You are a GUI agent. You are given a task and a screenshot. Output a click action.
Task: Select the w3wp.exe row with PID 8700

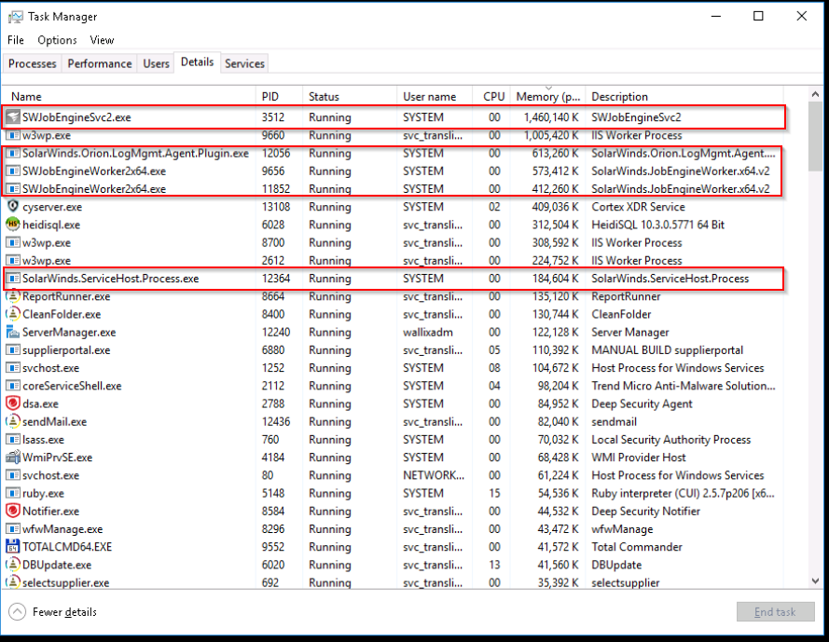(394, 242)
